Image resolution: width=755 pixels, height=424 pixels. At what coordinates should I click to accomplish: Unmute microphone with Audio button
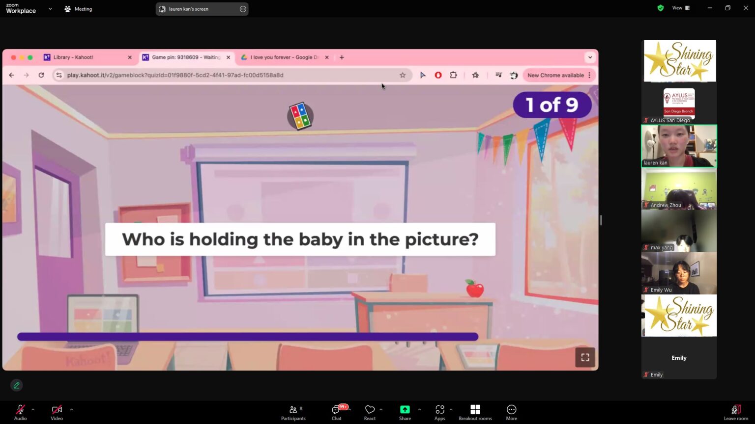coord(20,412)
